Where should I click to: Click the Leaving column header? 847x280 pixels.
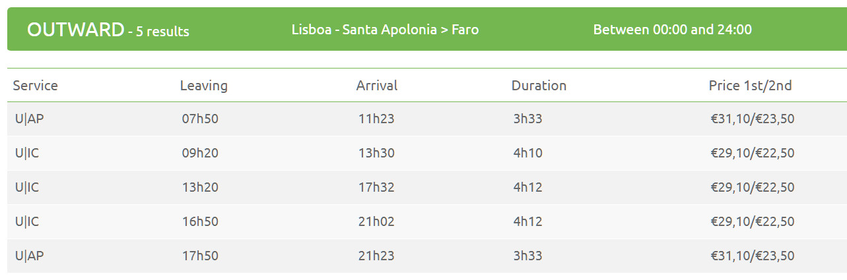[204, 86]
